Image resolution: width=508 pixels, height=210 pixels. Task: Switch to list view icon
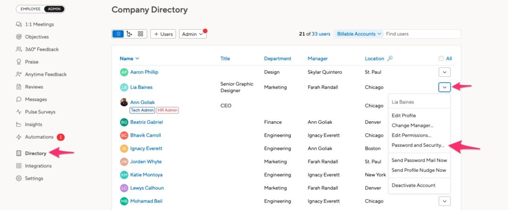click(118, 34)
